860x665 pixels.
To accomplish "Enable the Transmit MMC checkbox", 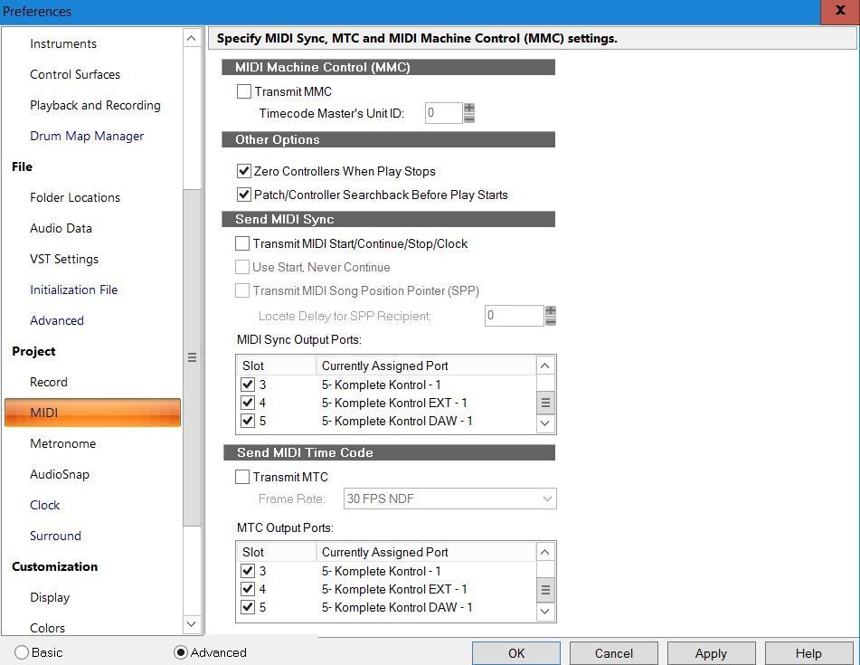I will (244, 91).
